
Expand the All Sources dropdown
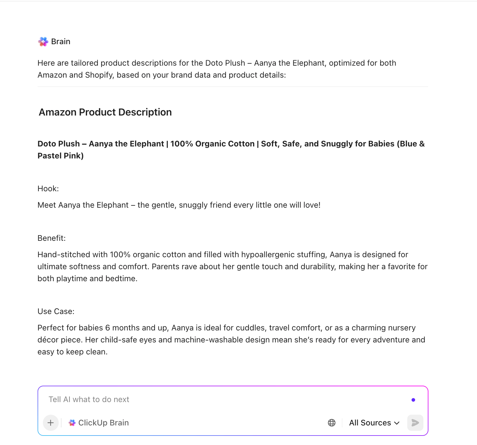[374, 423]
